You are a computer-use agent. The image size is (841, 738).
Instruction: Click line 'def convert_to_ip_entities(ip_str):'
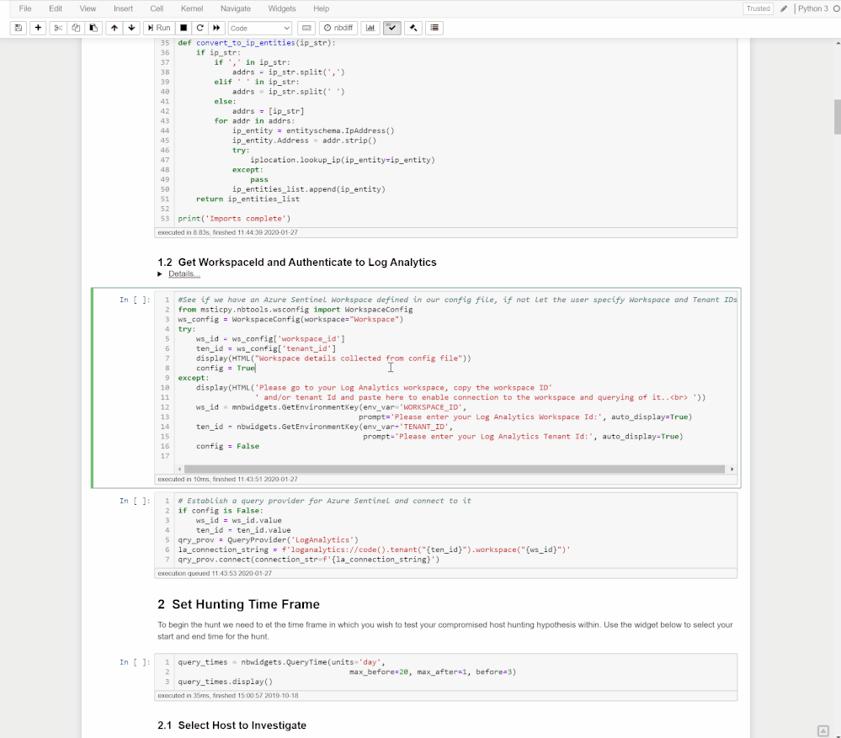pyautogui.click(x=257, y=43)
